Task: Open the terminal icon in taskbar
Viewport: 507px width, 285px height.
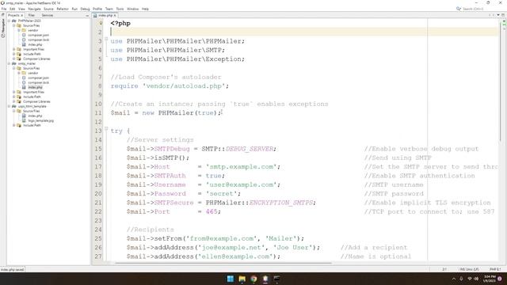Action: click(276, 279)
